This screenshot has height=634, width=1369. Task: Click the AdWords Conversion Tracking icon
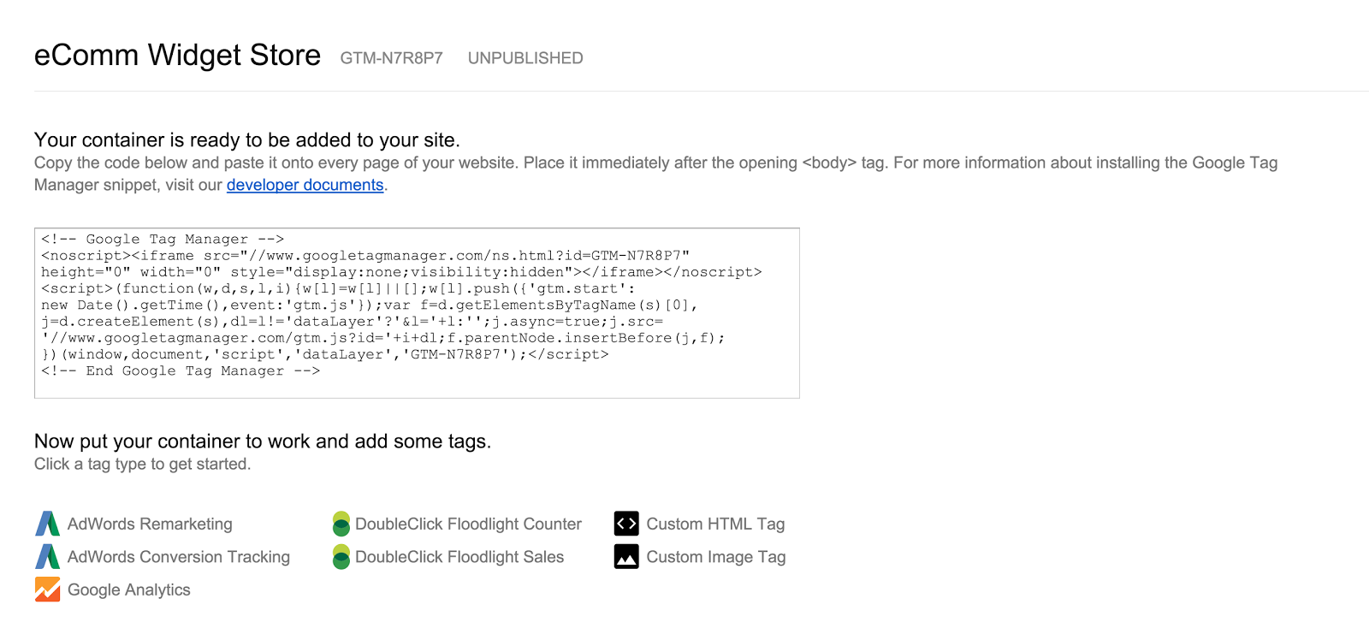(48, 557)
